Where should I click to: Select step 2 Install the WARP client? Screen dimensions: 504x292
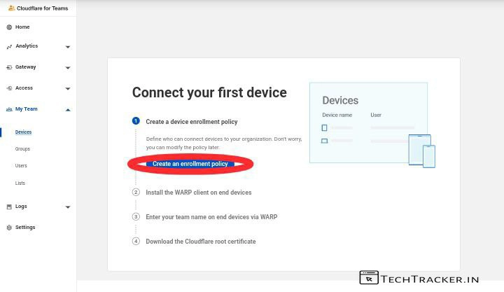tap(198, 192)
